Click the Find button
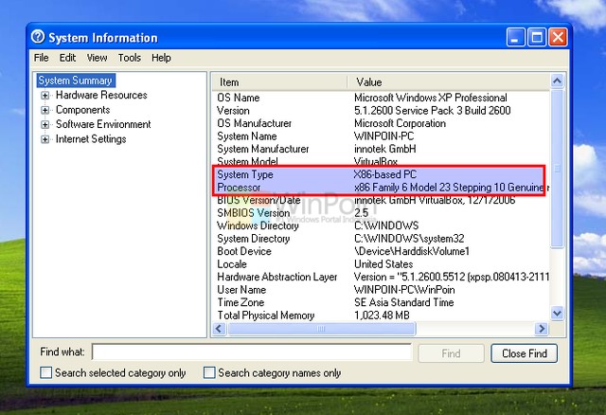 point(451,353)
